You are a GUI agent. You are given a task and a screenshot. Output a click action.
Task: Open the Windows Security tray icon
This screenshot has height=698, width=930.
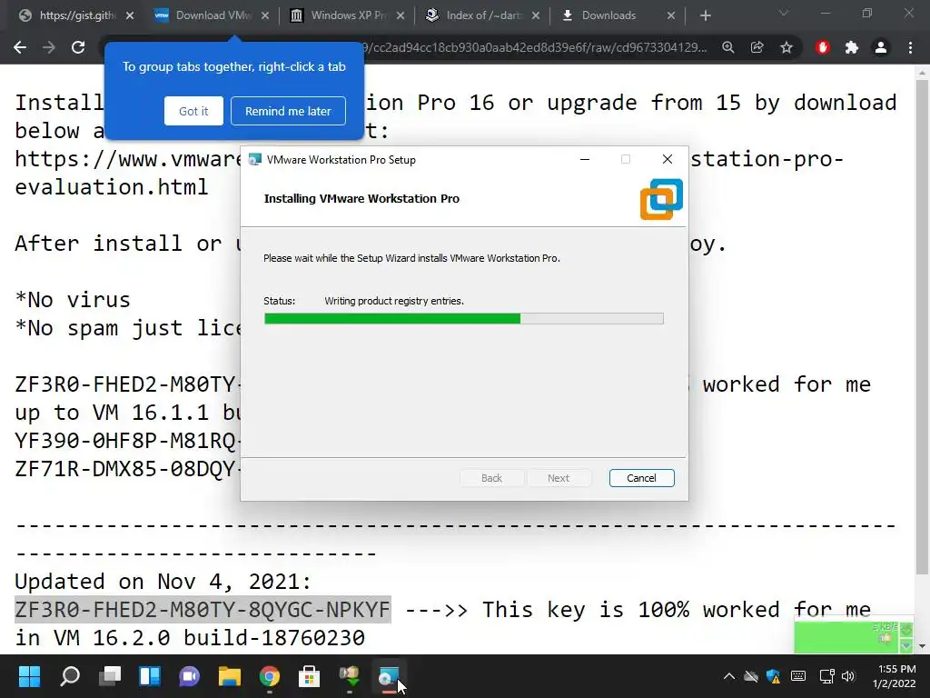click(774, 676)
